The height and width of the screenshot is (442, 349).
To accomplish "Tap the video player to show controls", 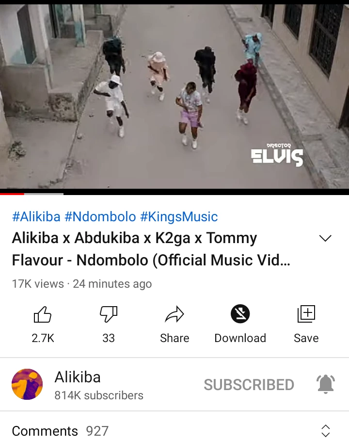I will point(174,97).
